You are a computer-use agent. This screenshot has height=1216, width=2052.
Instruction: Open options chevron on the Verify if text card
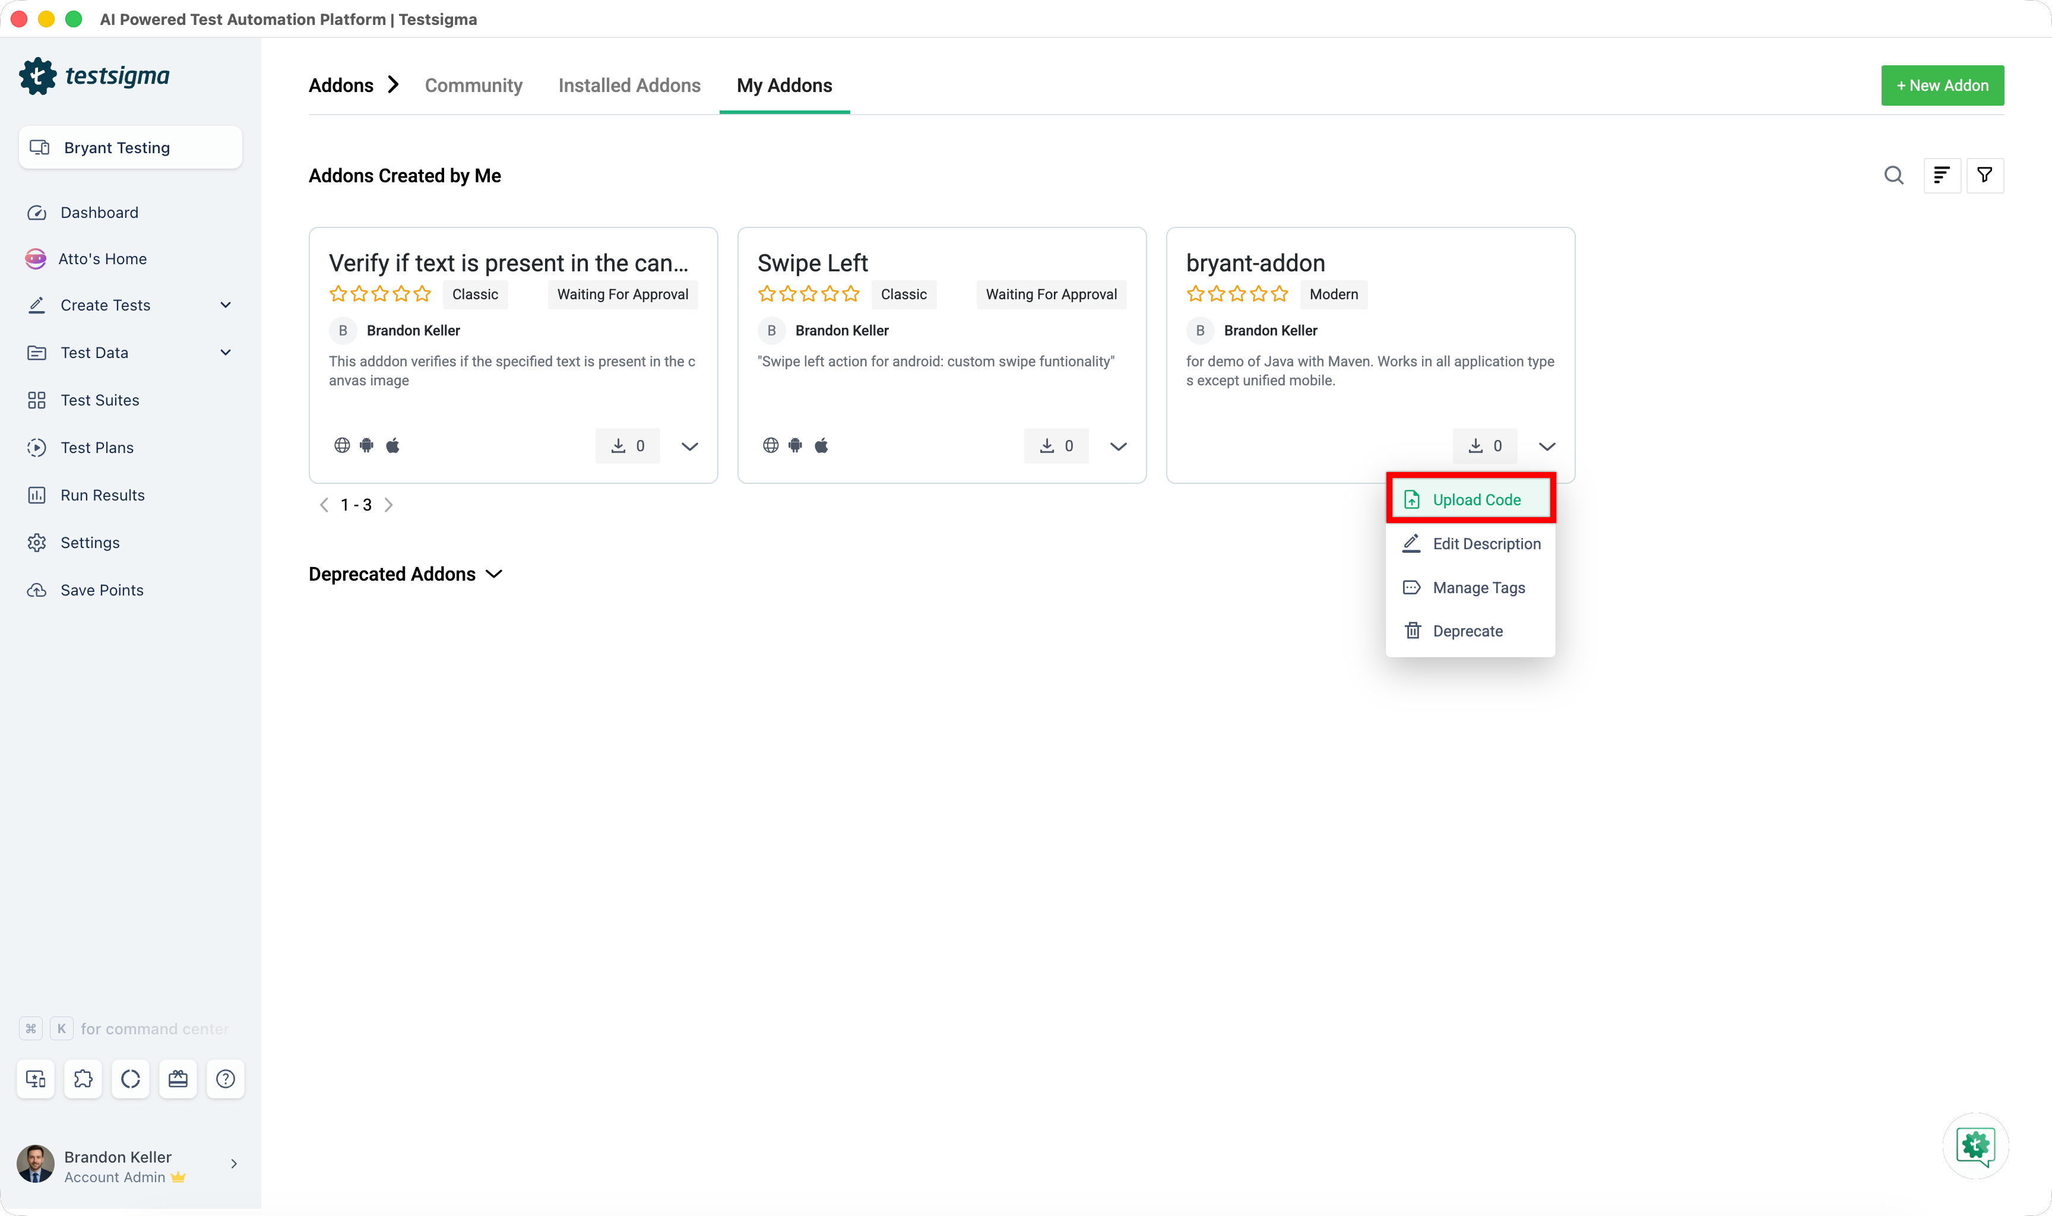coord(690,446)
